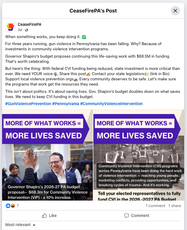The width and height of the screenshot is (187, 230).
Task: Close the CeaseFirePA post dialog
Action: click(x=175, y=11)
